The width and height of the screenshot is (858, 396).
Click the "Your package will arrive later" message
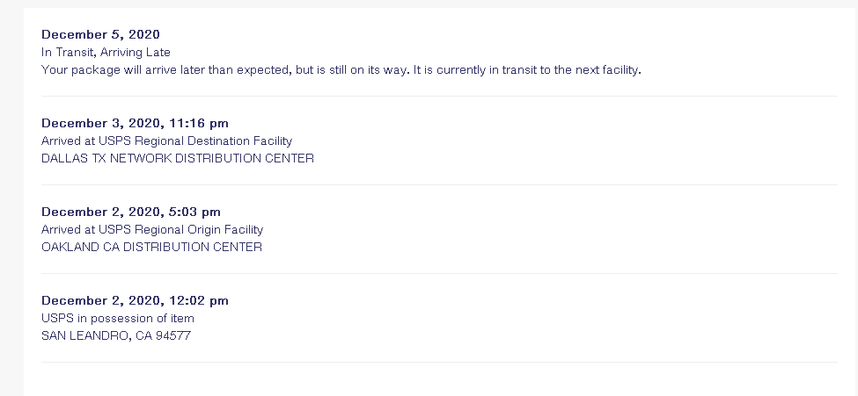tap(341, 70)
